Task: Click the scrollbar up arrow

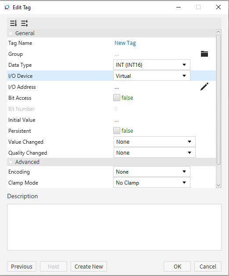Action: pos(218,32)
